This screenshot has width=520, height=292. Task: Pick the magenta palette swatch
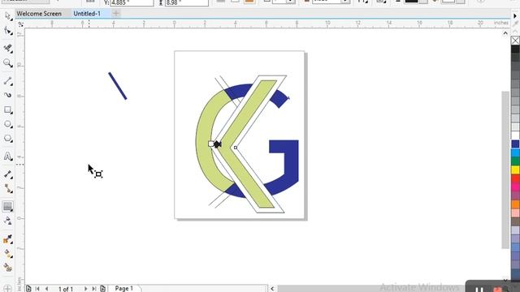[515, 187]
